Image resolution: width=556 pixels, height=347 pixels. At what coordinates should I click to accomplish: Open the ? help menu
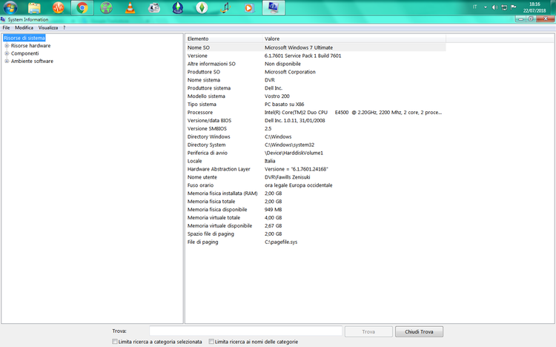[64, 27]
